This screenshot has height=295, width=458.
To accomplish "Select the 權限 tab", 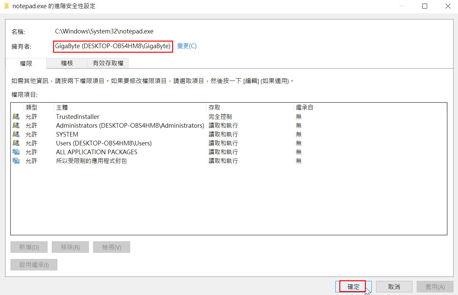I will pos(26,64).
